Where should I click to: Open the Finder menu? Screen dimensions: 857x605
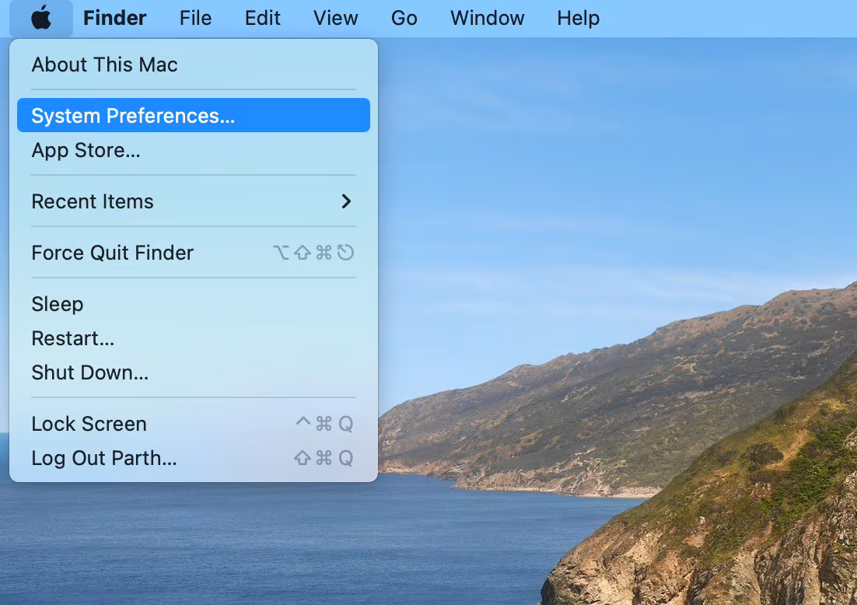(115, 18)
